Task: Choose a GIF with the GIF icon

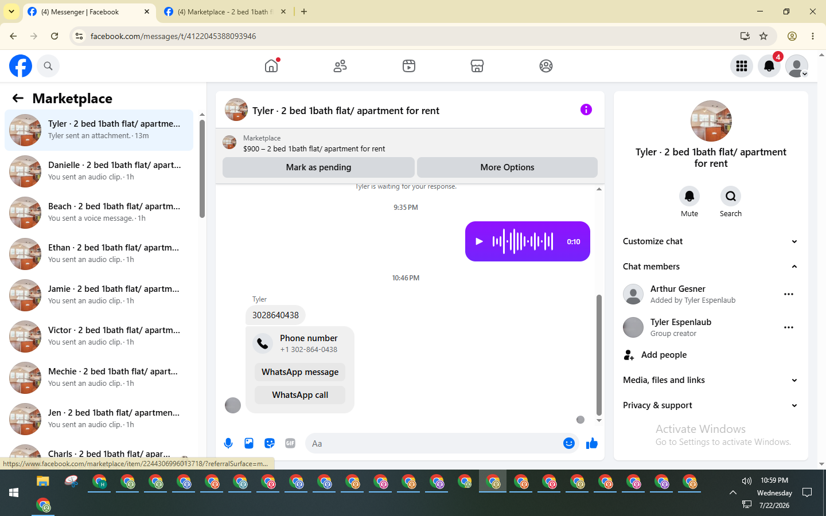Action: pyautogui.click(x=290, y=443)
